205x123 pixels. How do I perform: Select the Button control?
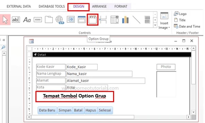(38, 20)
